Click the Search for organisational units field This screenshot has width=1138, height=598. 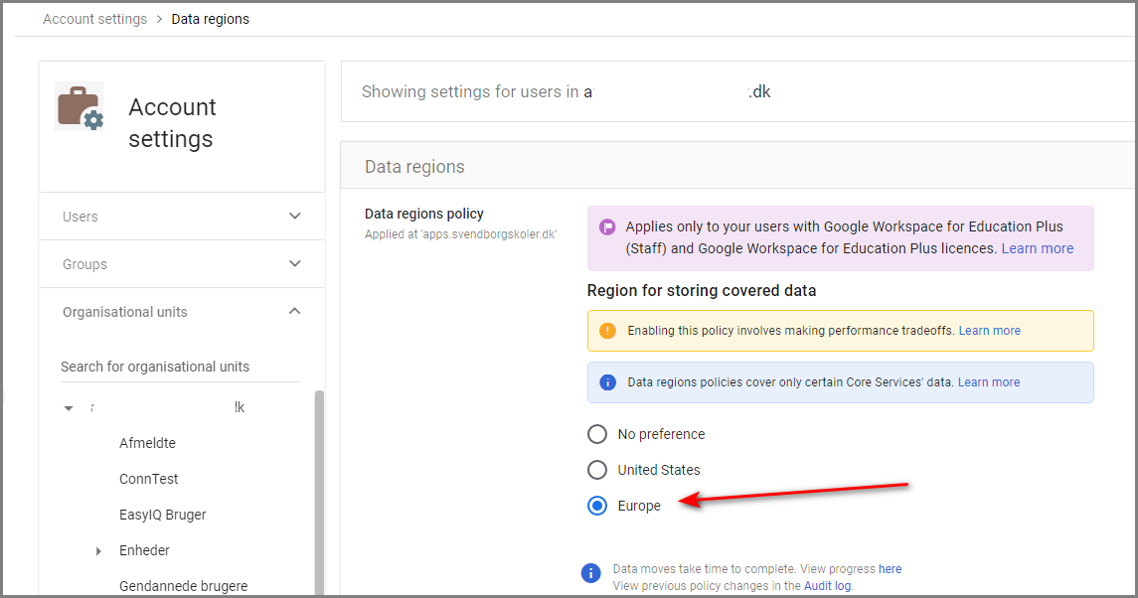[180, 367]
